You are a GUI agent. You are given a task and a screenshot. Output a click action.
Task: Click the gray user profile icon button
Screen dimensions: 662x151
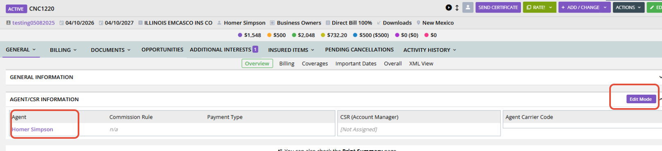pos(468,7)
